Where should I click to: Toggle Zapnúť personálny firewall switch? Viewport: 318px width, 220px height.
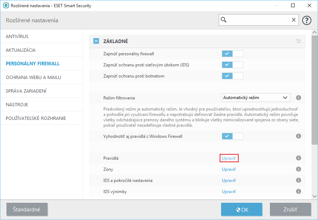[x=232, y=54]
